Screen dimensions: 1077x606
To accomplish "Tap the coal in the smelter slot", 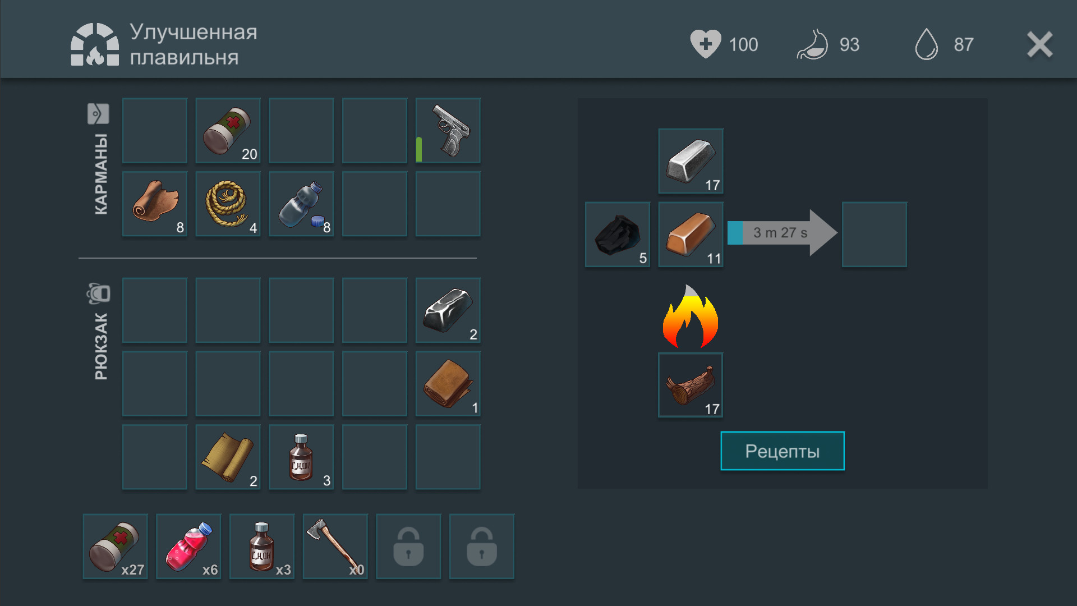I will click(618, 235).
